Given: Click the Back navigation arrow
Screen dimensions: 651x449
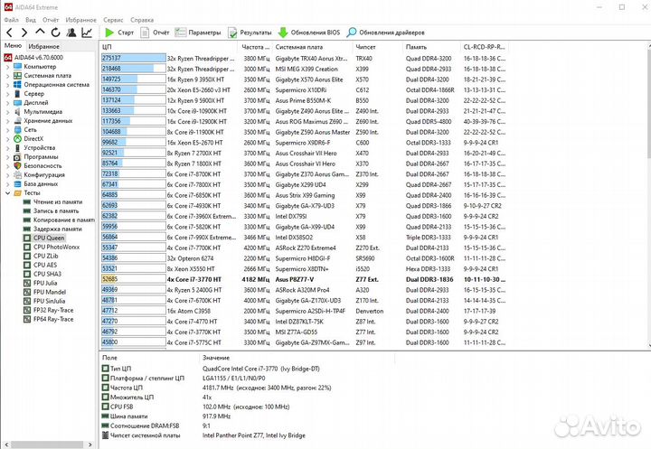Looking at the screenshot, I should pyautogui.click(x=9, y=33).
